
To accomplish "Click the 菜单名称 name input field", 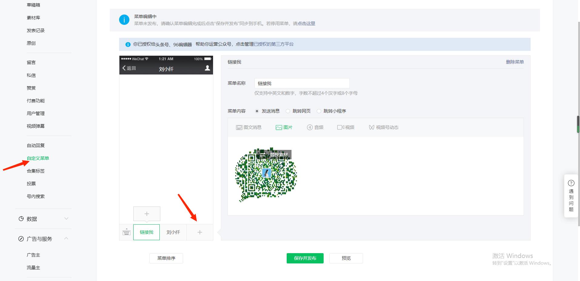I will (x=302, y=83).
